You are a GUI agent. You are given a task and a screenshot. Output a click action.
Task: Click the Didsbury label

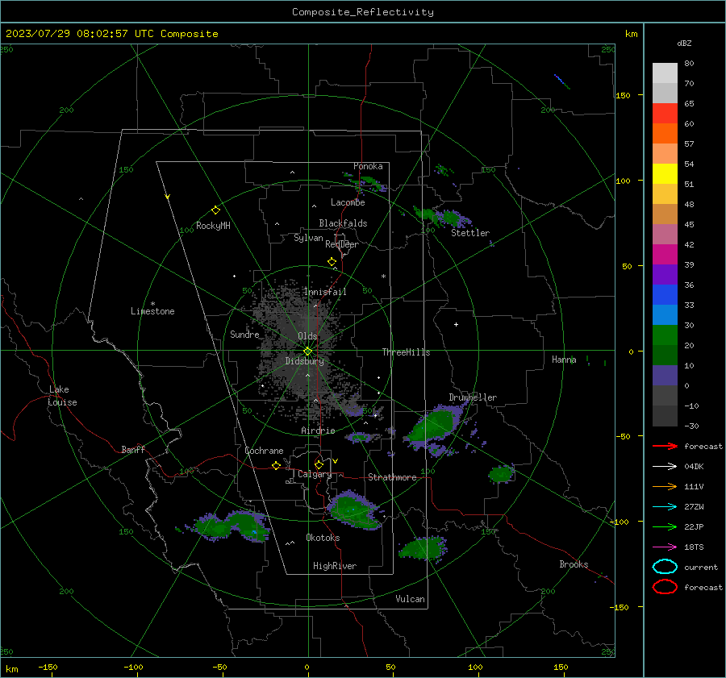click(304, 361)
